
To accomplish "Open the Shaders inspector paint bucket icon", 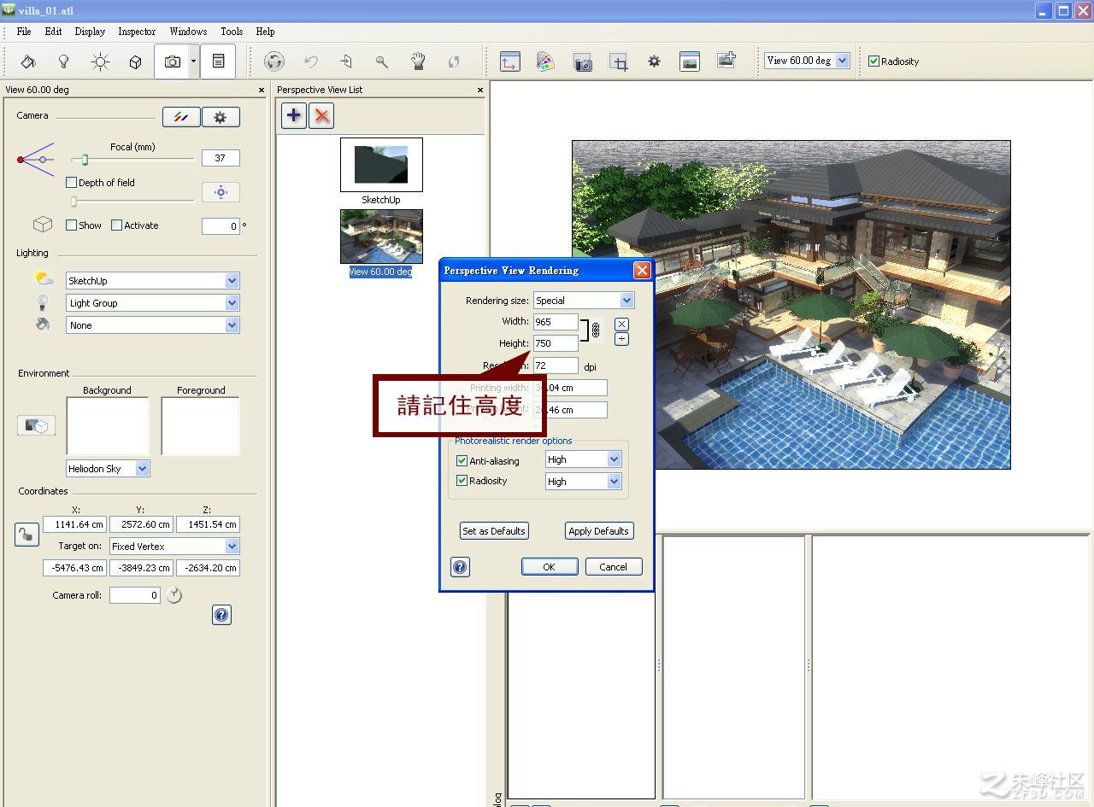I will (x=27, y=61).
